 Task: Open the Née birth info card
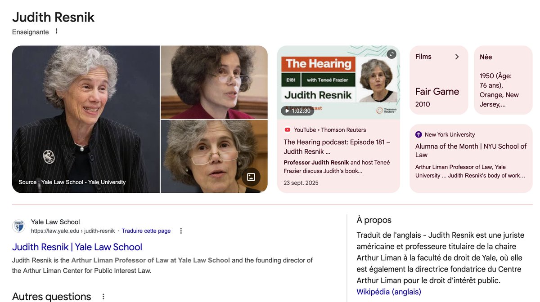(503, 80)
